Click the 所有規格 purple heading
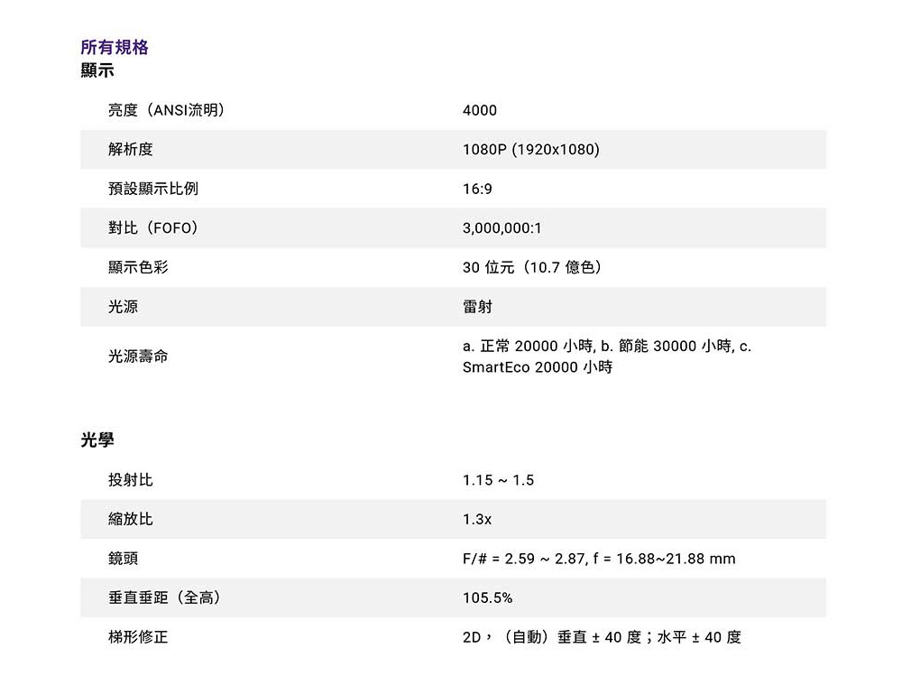This screenshot has width=902, height=685. [x=113, y=47]
